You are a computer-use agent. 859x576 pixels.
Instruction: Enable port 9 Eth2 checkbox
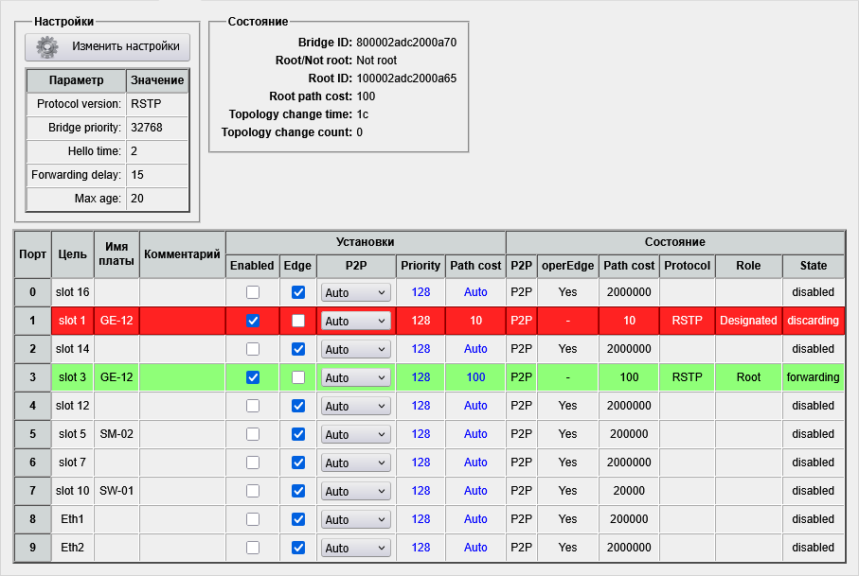[x=253, y=548]
